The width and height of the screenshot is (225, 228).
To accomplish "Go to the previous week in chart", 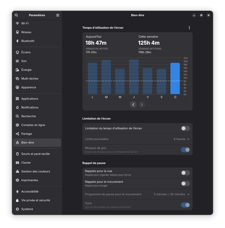I will click(x=133, y=104).
